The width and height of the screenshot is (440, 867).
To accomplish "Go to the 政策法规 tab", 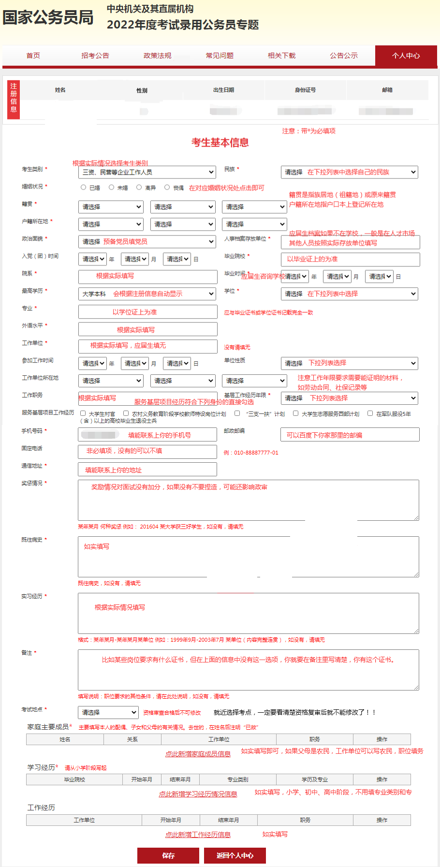I will 158,56.
